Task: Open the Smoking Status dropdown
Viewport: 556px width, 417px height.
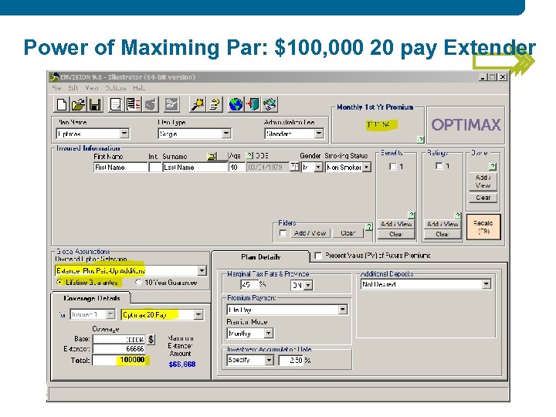Action: pos(367,167)
